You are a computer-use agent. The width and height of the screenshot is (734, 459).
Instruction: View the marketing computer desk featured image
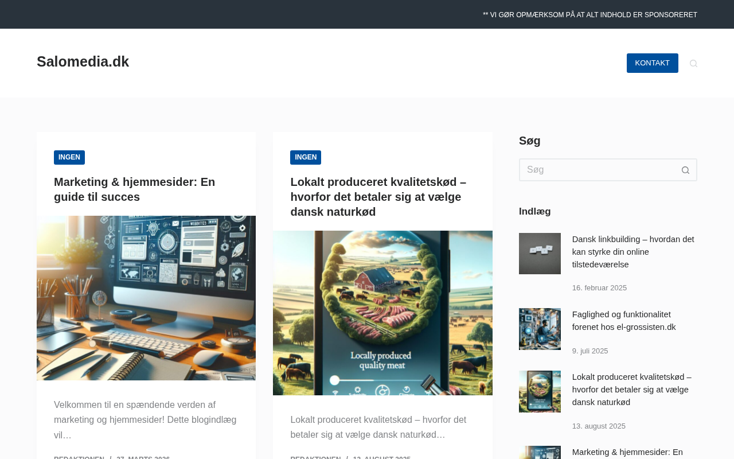146,298
